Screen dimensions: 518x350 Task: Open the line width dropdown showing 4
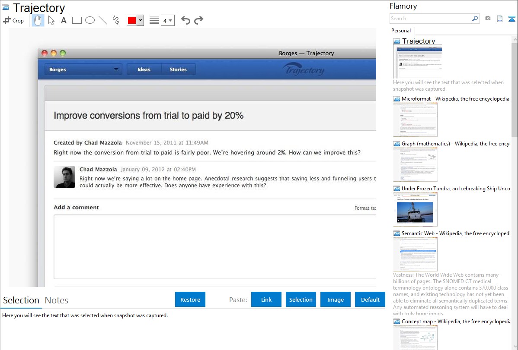[x=168, y=20]
